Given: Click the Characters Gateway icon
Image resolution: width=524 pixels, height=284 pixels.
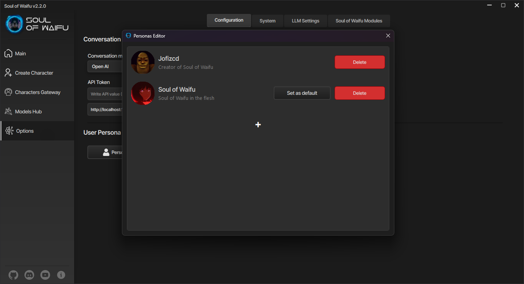Looking at the screenshot, I should [8, 92].
